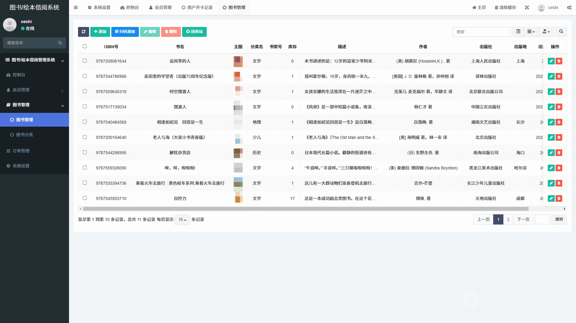576x323 pixels.
Task: Switch to the 用户开卡记录 tab
Action: (197, 8)
